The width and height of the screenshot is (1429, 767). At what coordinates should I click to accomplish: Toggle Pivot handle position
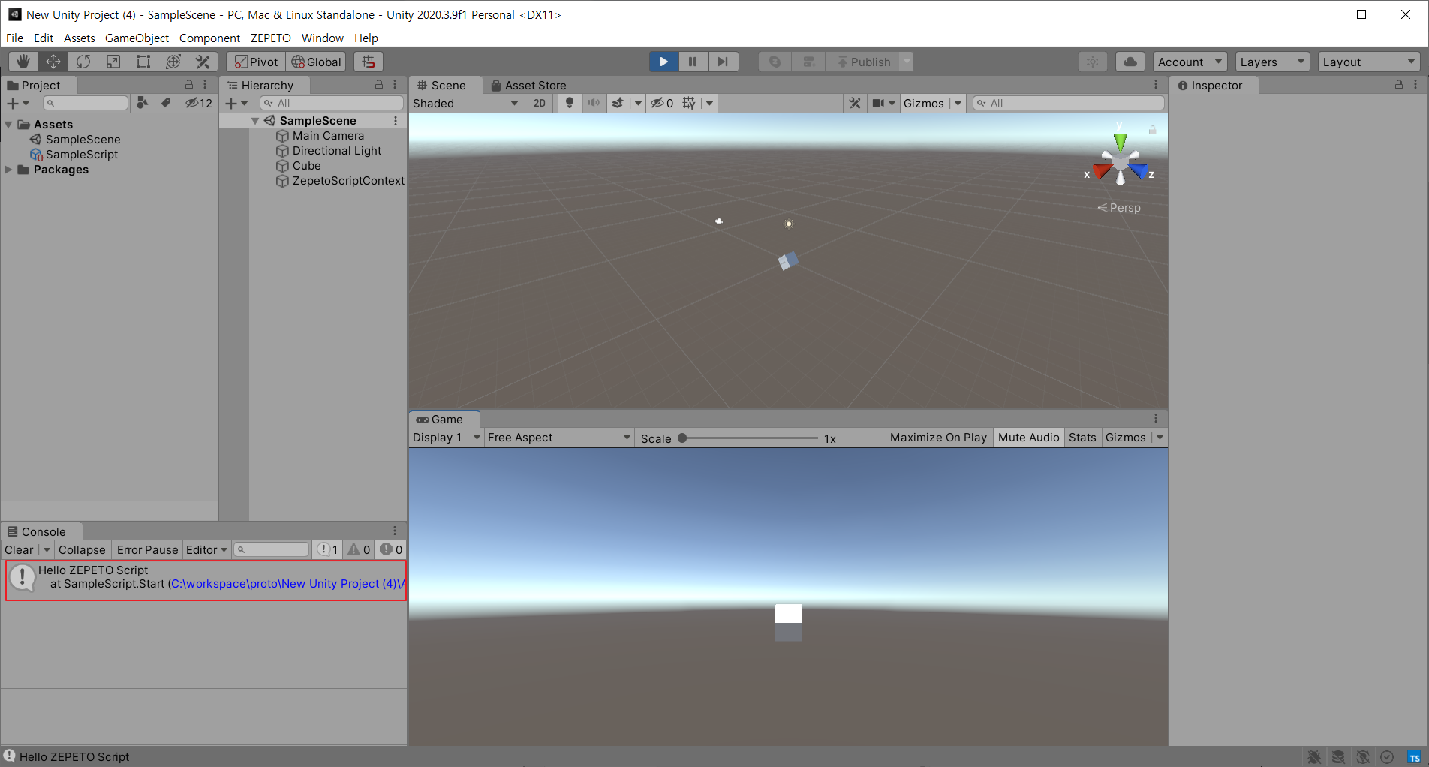click(256, 62)
